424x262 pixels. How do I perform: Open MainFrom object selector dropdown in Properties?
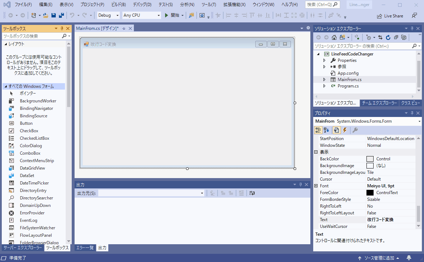(419, 121)
